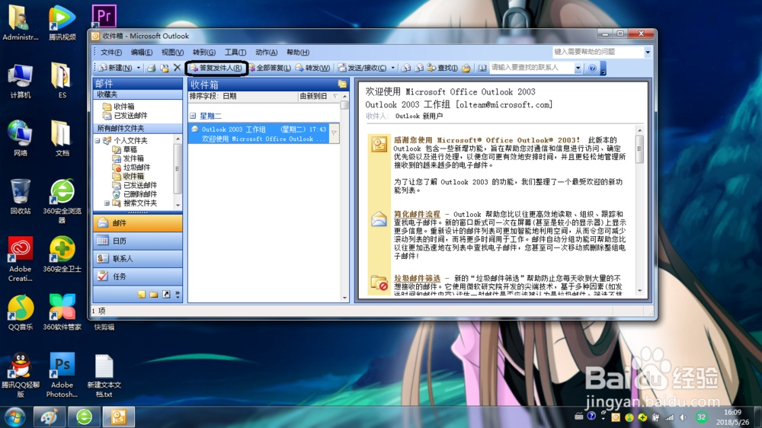Switch to the 任务 tasks pane

pyautogui.click(x=137, y=276)
